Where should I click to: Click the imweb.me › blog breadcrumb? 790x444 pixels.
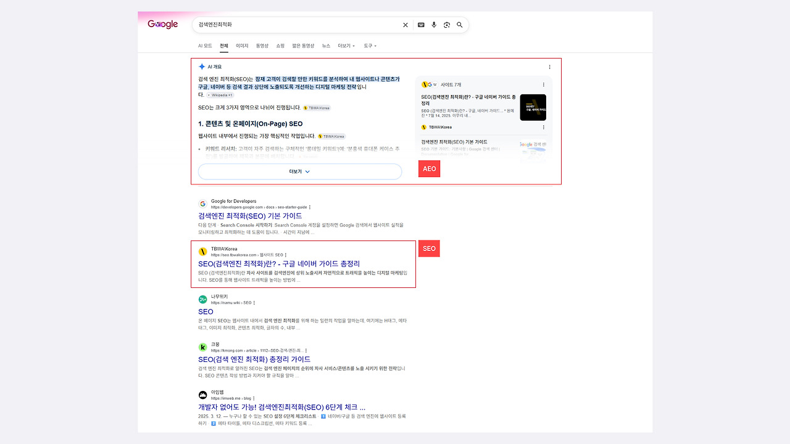pos(231,398)
